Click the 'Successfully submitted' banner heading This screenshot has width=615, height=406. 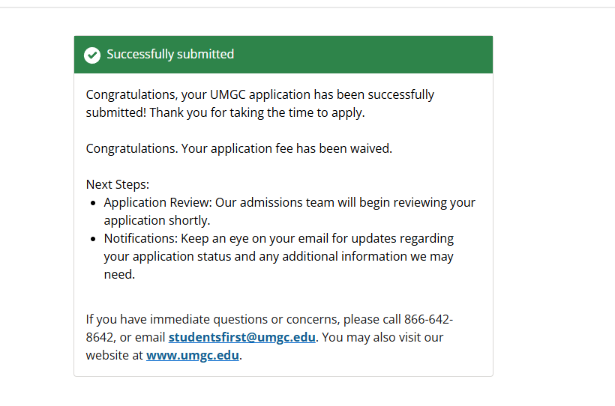[x=170, y=54]
